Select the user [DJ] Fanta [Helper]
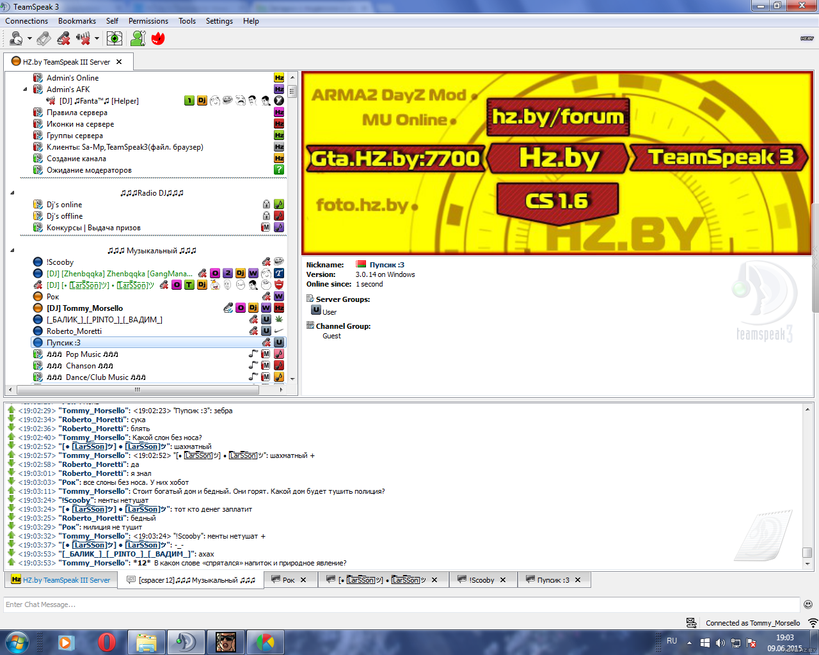Viewport: 819px width, 655px height. (x=99, y=101)
